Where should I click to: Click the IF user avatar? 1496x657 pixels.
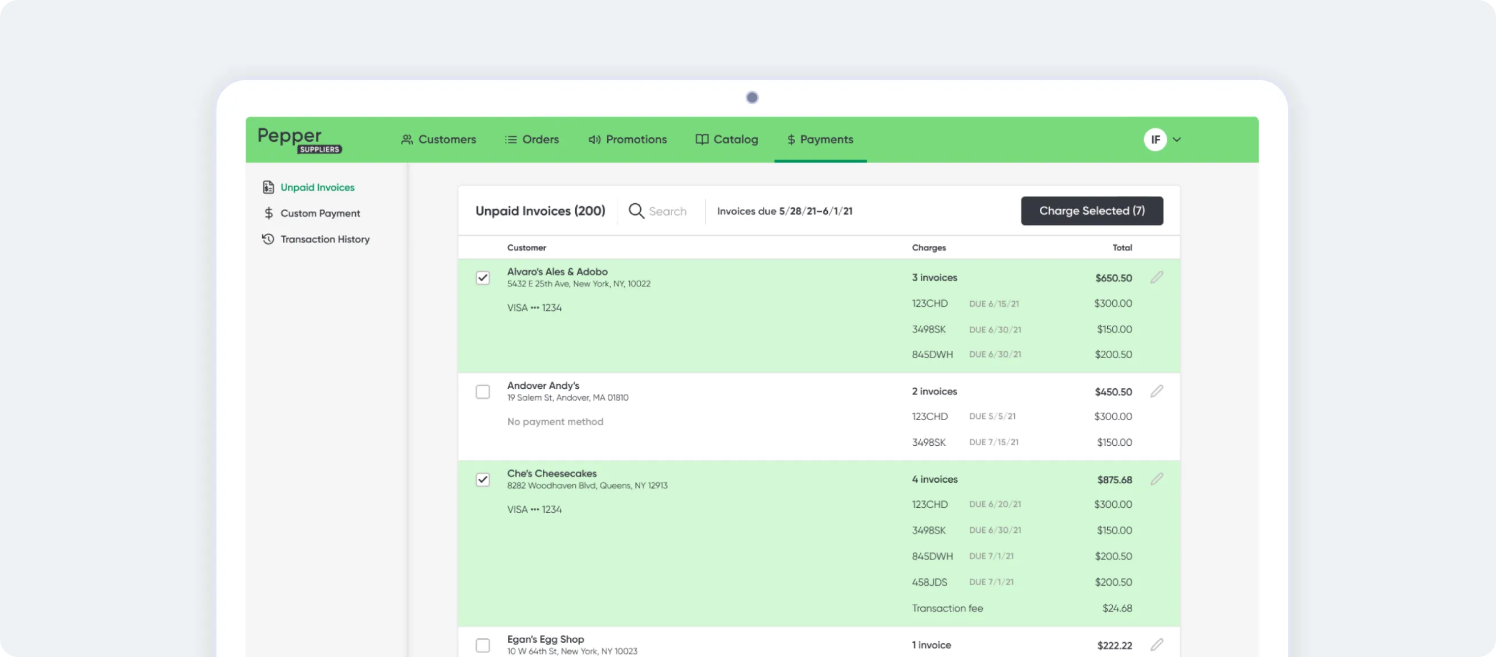pyautogui.click(x=1154, y=139)
